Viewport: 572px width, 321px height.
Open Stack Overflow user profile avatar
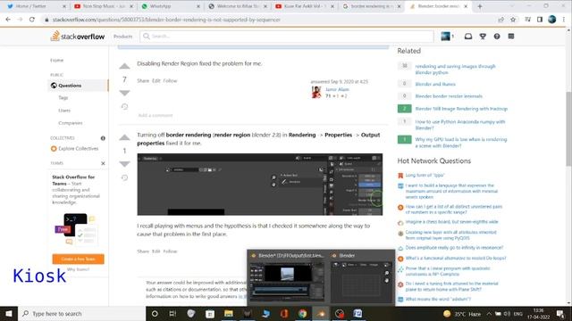445,36
